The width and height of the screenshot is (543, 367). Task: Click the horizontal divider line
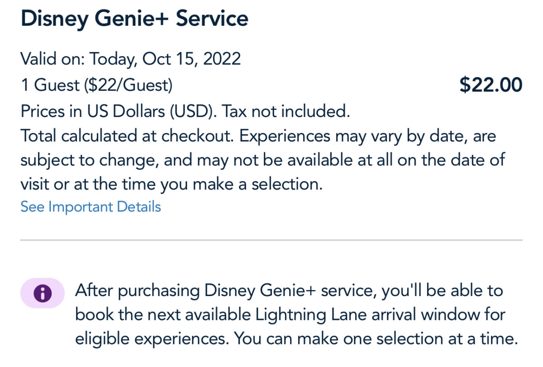point(271,240)
